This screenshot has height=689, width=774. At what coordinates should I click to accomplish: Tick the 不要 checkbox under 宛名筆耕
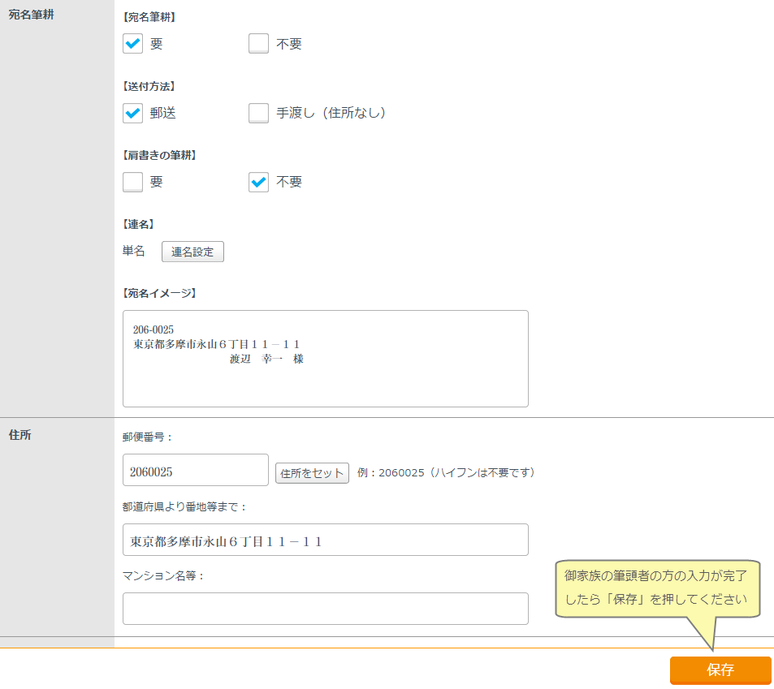click(x=258, y=44)
